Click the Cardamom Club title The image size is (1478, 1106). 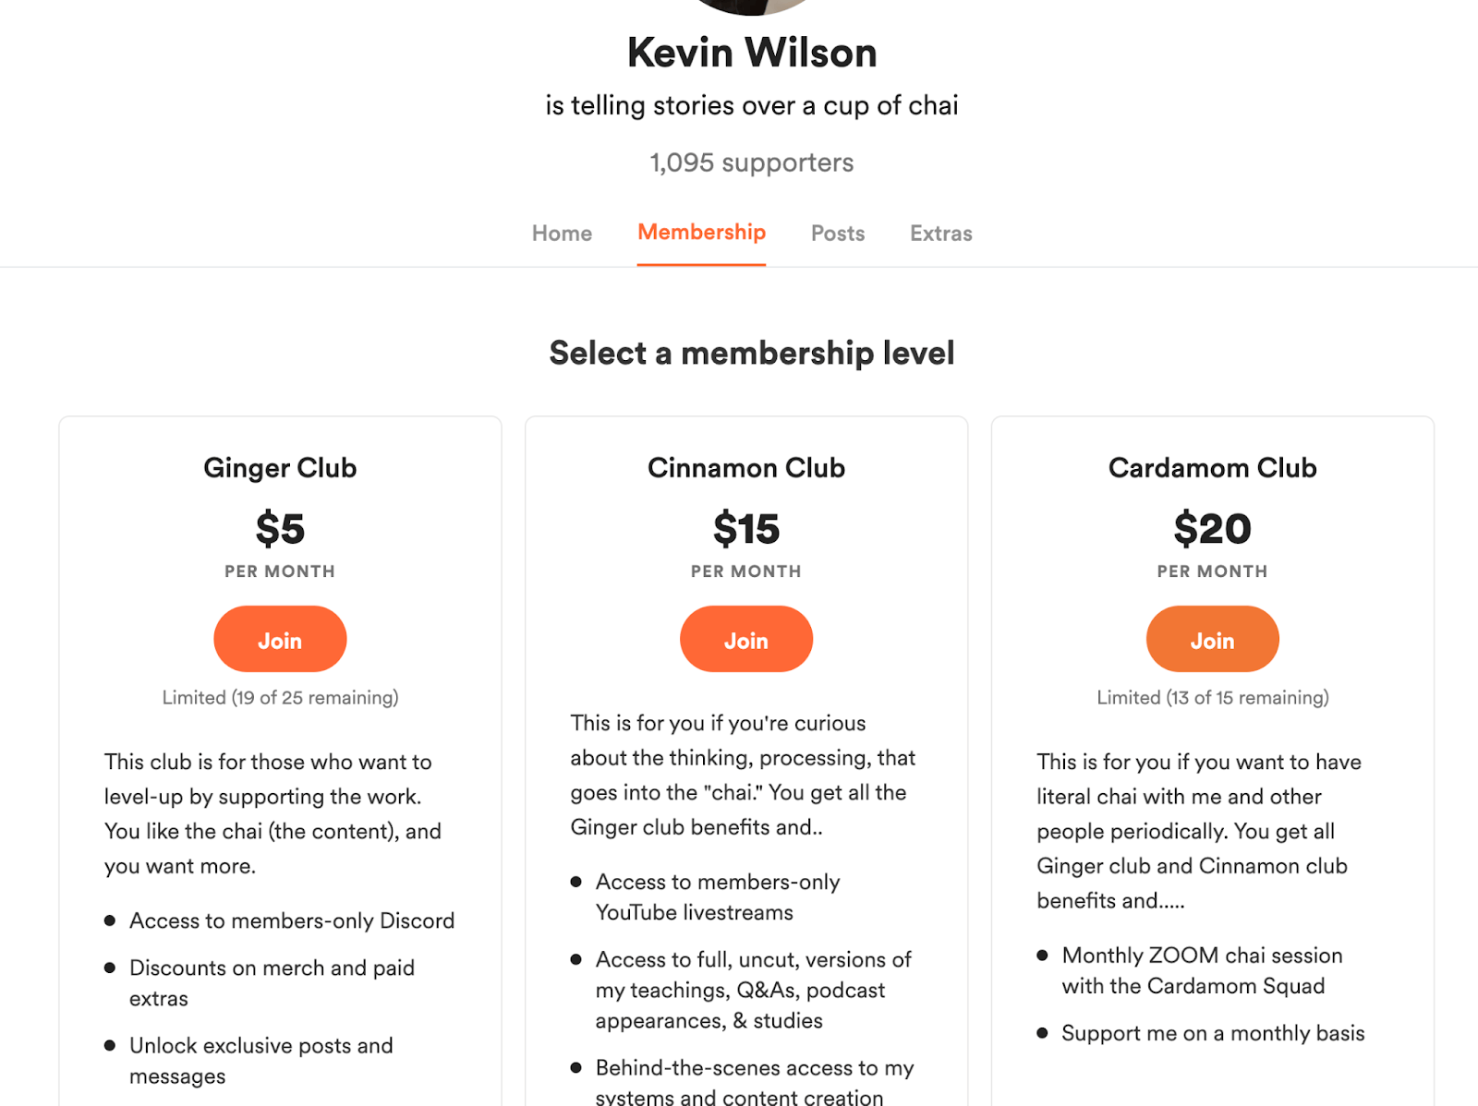(x=1212, y=468)
